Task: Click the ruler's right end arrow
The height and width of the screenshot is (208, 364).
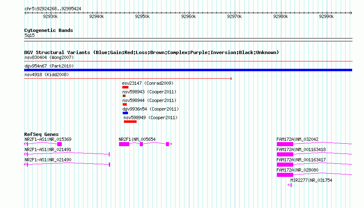Action: pos(351,13)
